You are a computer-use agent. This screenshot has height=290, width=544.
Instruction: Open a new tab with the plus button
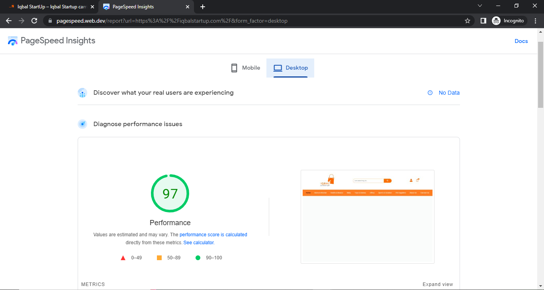203,6
